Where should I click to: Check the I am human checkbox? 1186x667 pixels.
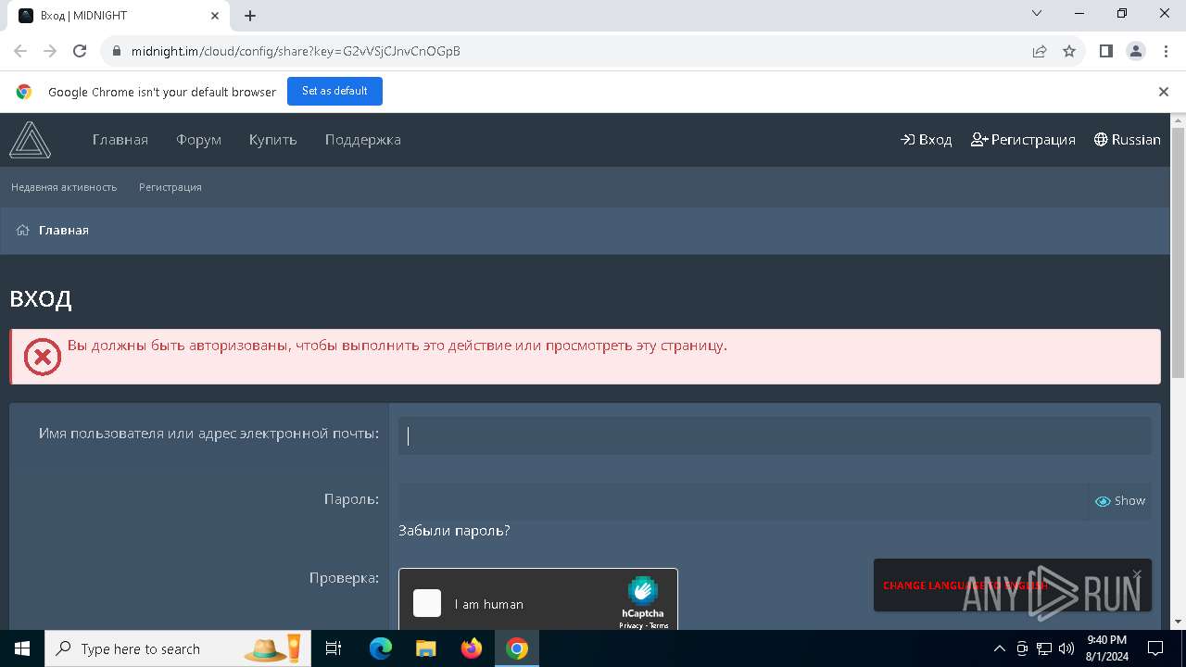pyautogui.click(x=427, y=603)
